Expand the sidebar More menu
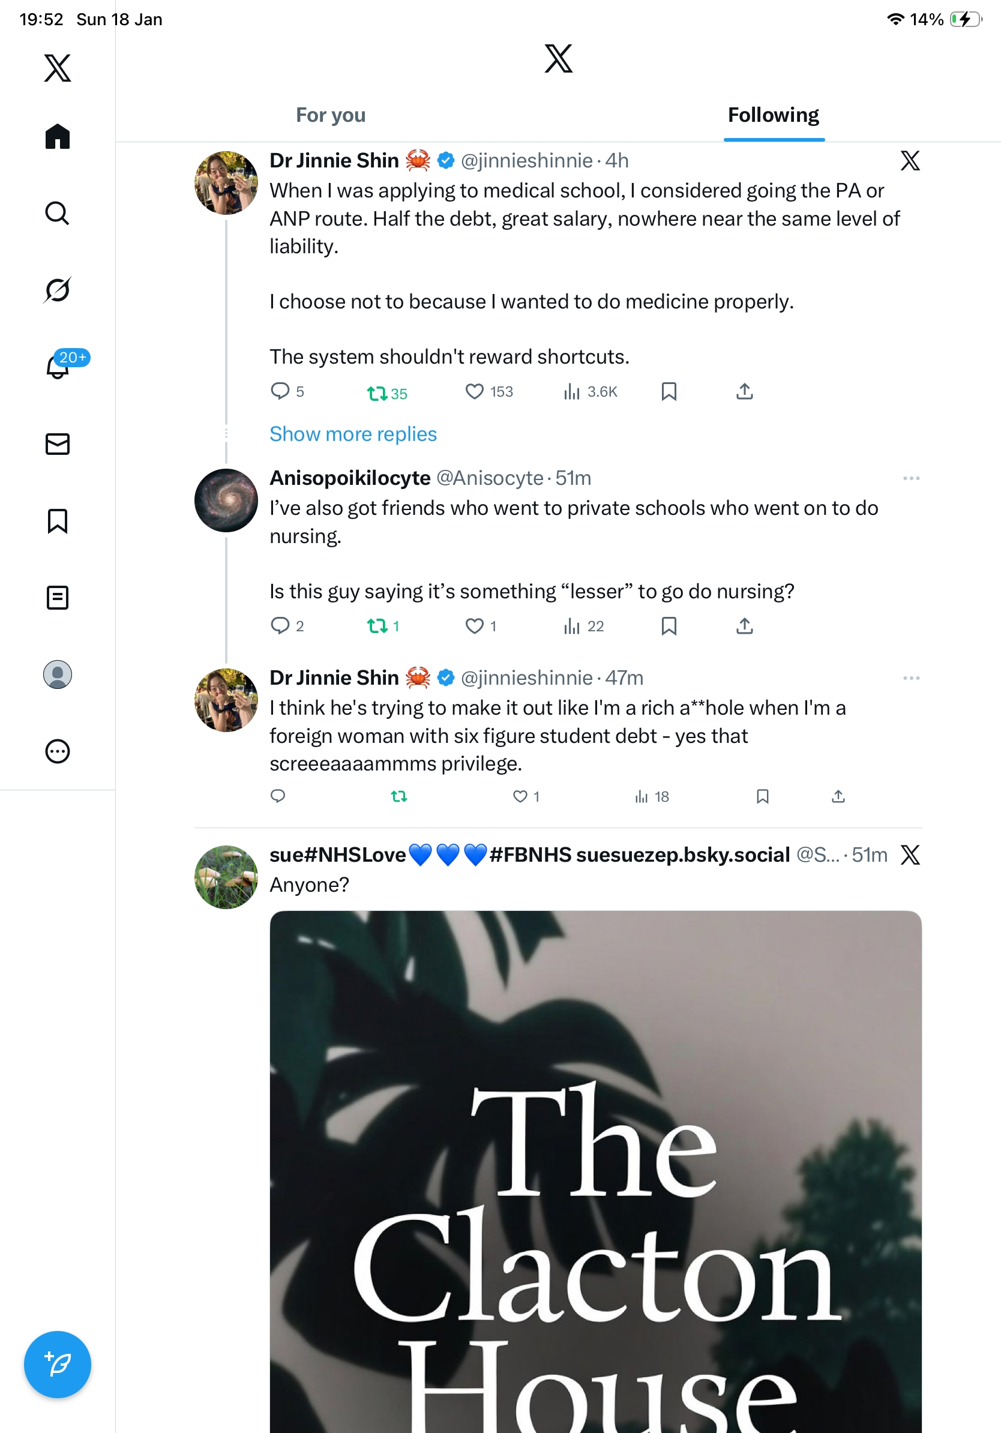 point(58,751)
